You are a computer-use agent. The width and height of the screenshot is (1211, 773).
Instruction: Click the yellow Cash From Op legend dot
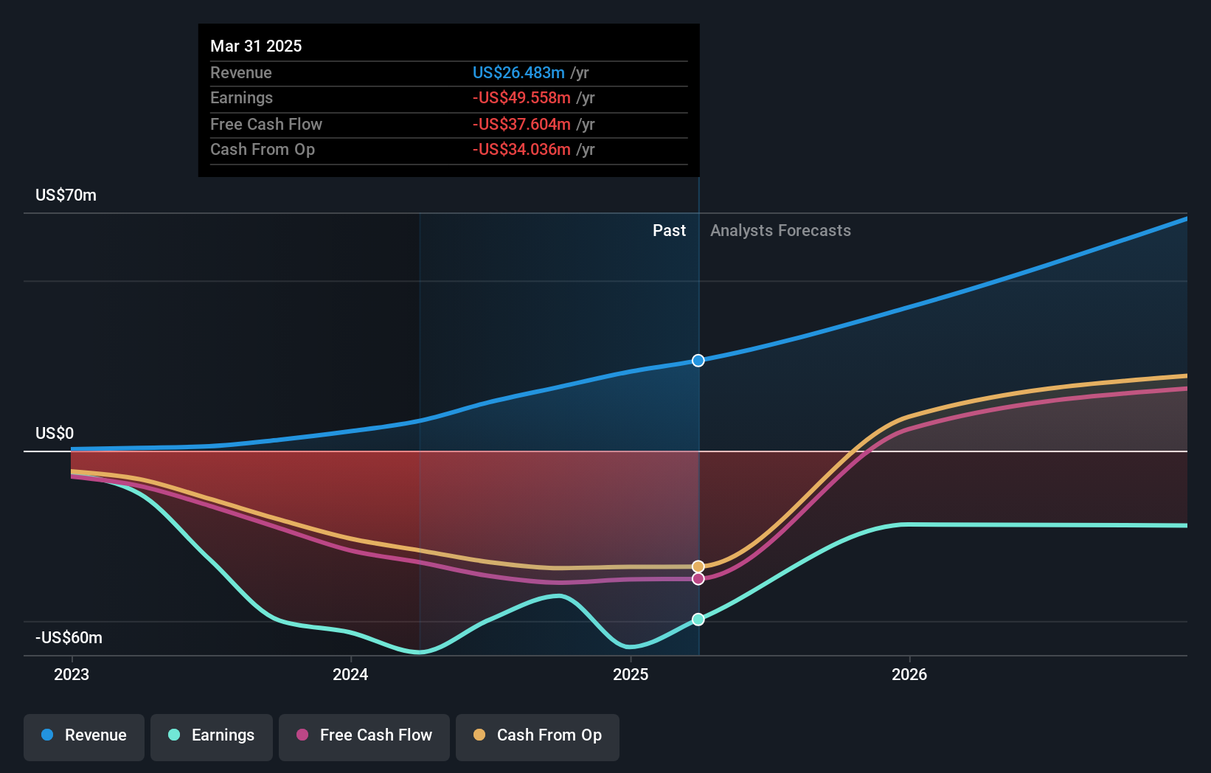tap(479, 735)
